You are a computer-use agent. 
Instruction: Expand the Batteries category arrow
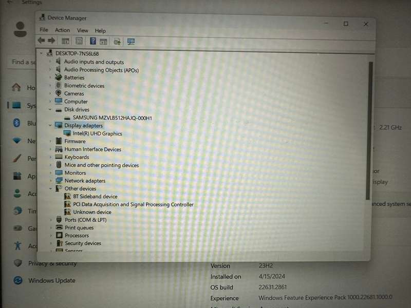50,78
